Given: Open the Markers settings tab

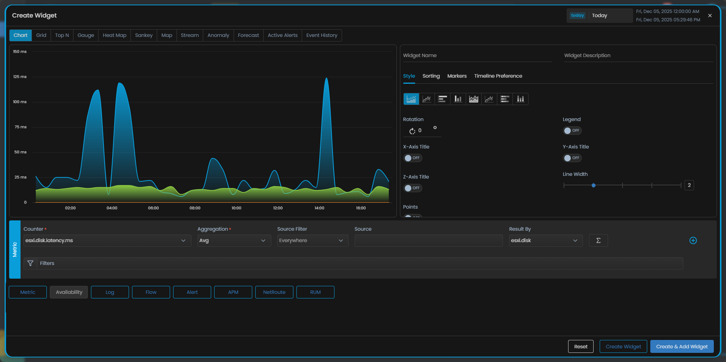Looking at the screenshot, I should coord(457,76).
